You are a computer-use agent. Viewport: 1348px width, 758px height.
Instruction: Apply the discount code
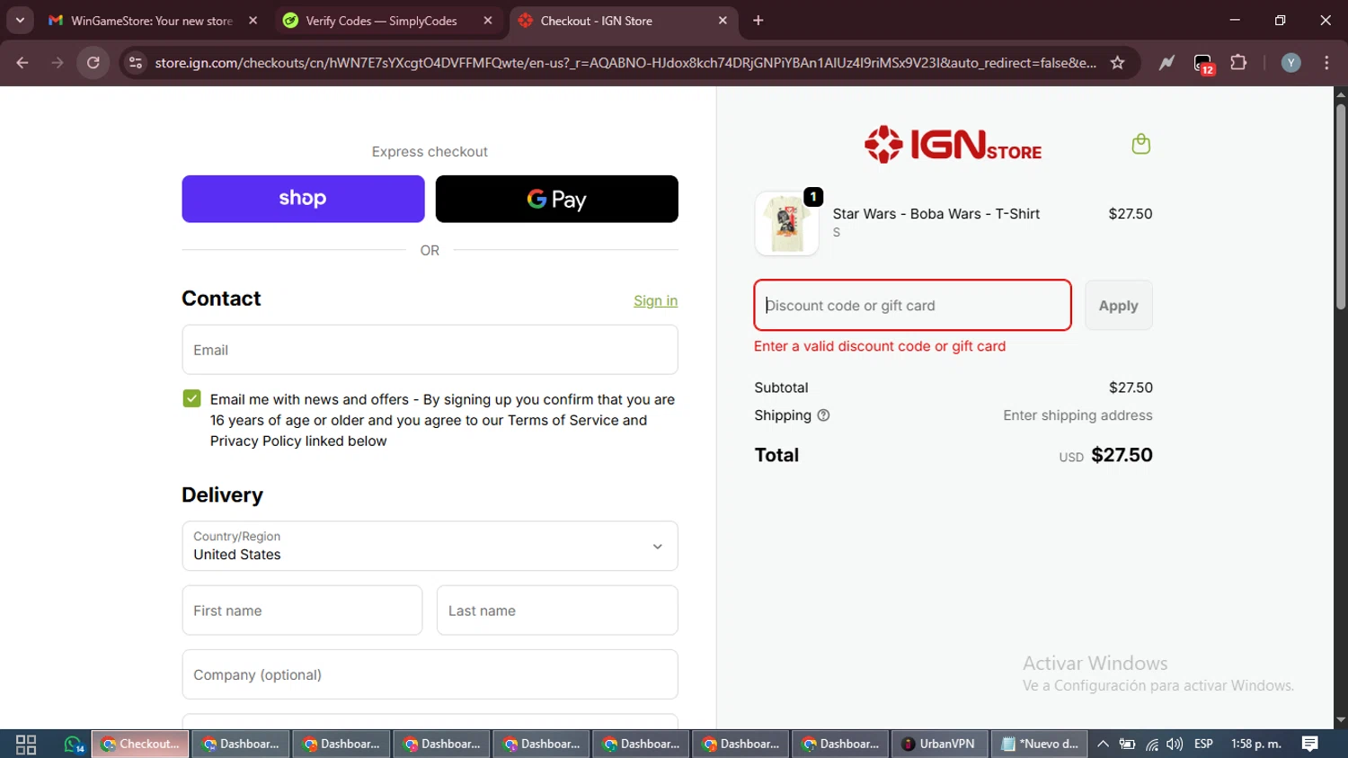point(1118,306)
